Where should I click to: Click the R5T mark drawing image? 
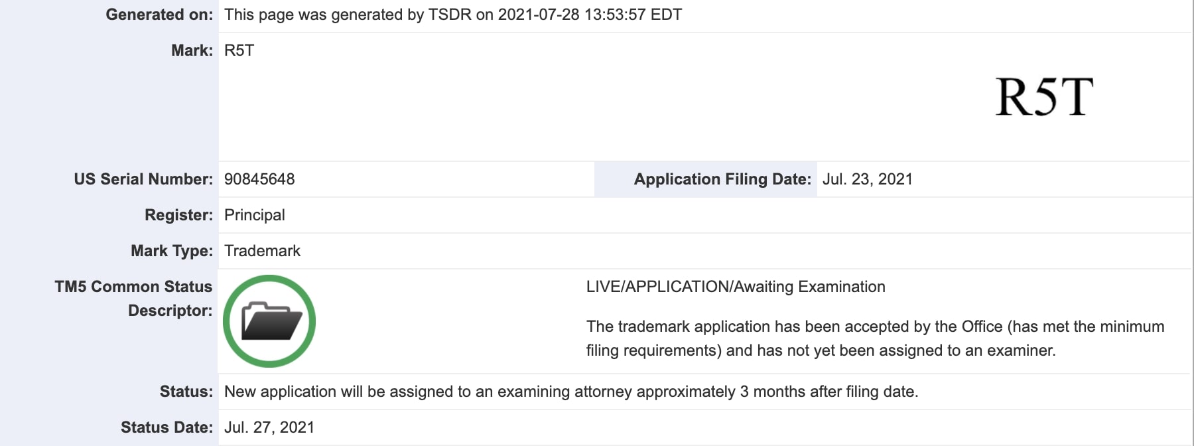[x=1045, y=97]
